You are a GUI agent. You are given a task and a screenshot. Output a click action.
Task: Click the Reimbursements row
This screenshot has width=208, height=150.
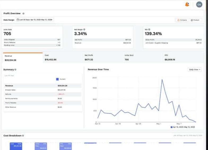(x=43, y=99)
